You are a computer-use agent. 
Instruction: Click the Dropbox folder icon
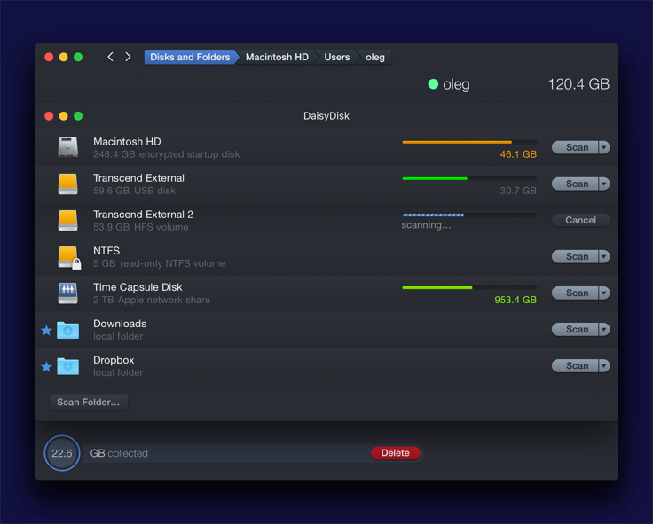[68, 366]
